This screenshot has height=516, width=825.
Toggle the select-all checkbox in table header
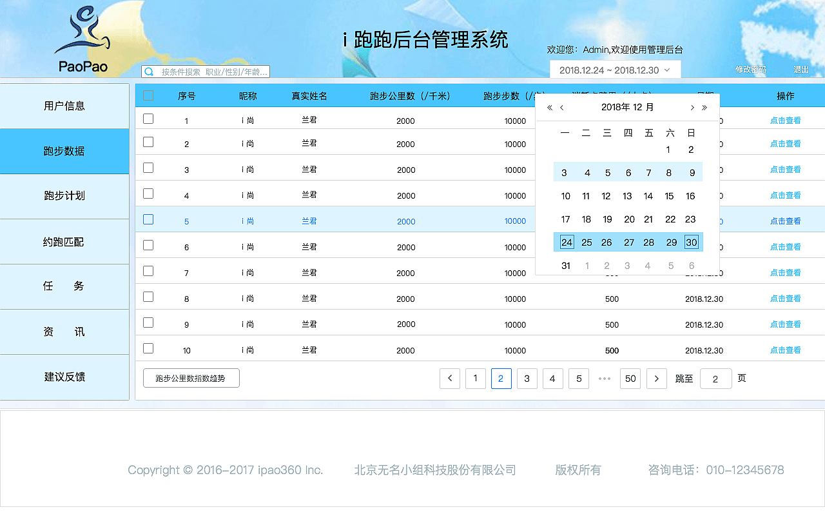(148, 95)
